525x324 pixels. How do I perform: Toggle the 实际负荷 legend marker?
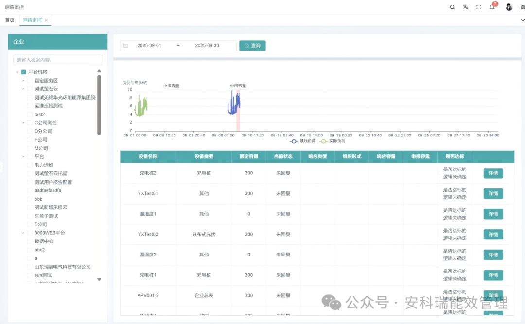click(323, 141)
